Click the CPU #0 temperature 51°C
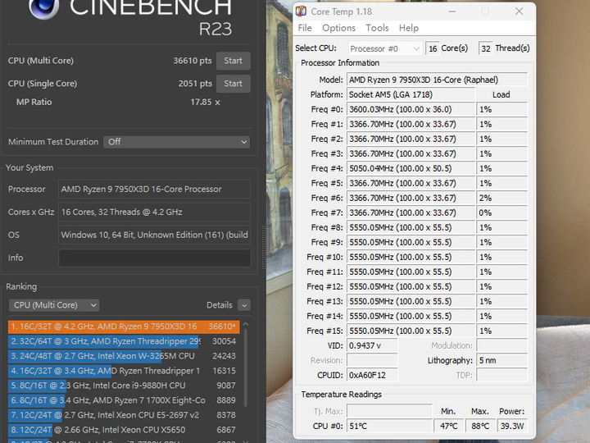This screenshot has width=590, height=443. click(389, 426)
